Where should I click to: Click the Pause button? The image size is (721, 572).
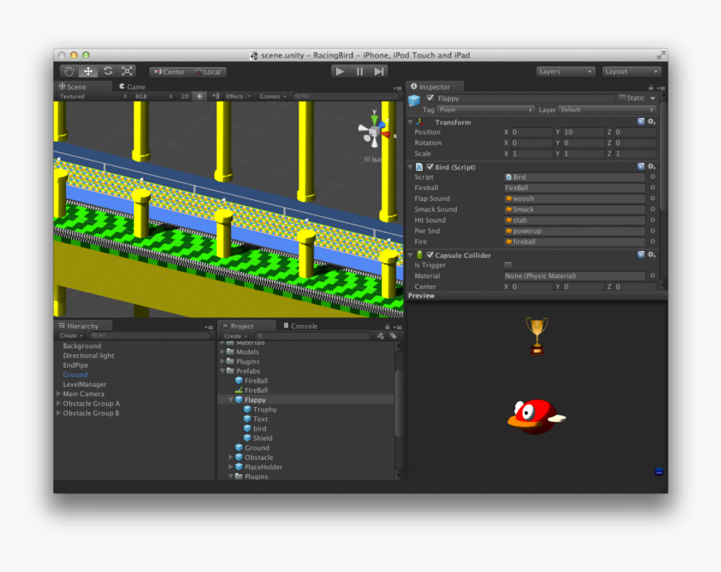pyautogui.click(x=360, y=72)
